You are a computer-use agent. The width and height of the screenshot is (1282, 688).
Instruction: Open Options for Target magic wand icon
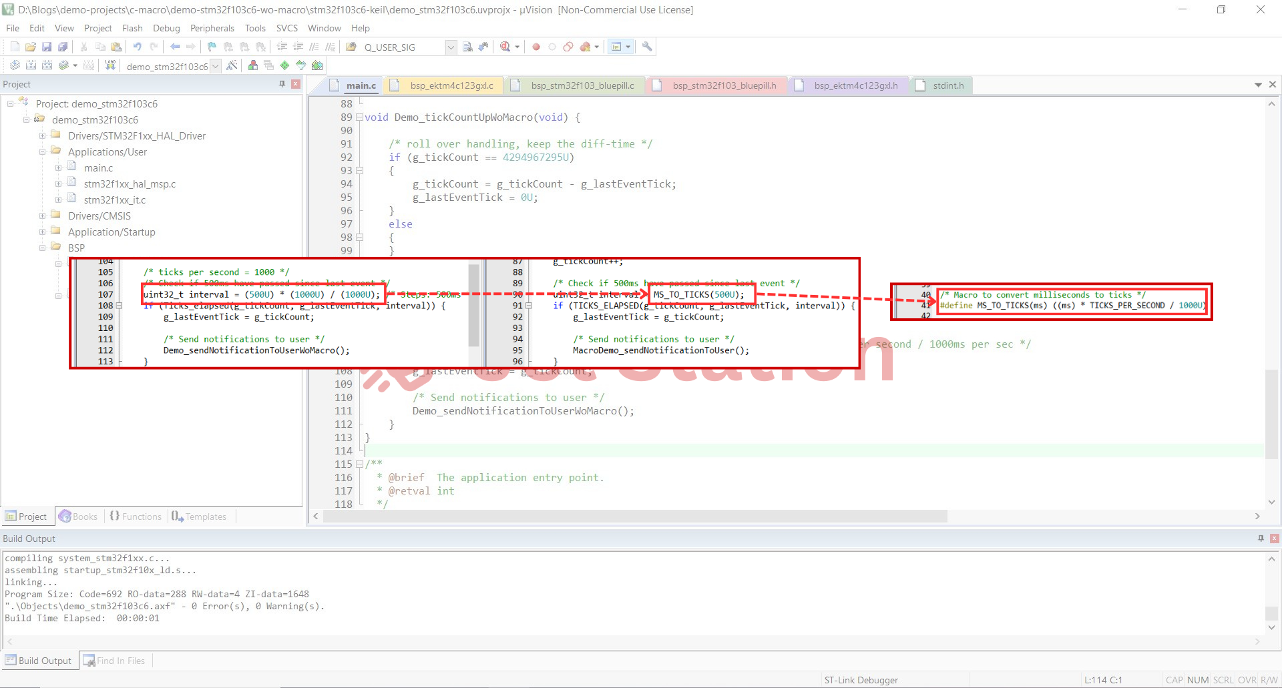click(x=232, y=65)
